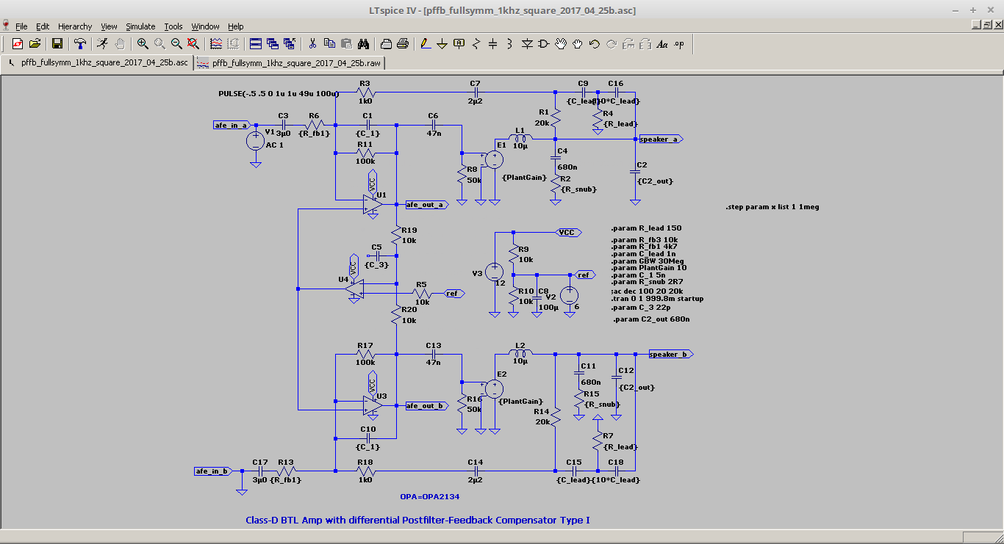
Task: Click the Find binoculars icon
Action: pyautogui.click(x=363, y=44)
